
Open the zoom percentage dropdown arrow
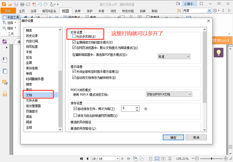click(193, 158)
